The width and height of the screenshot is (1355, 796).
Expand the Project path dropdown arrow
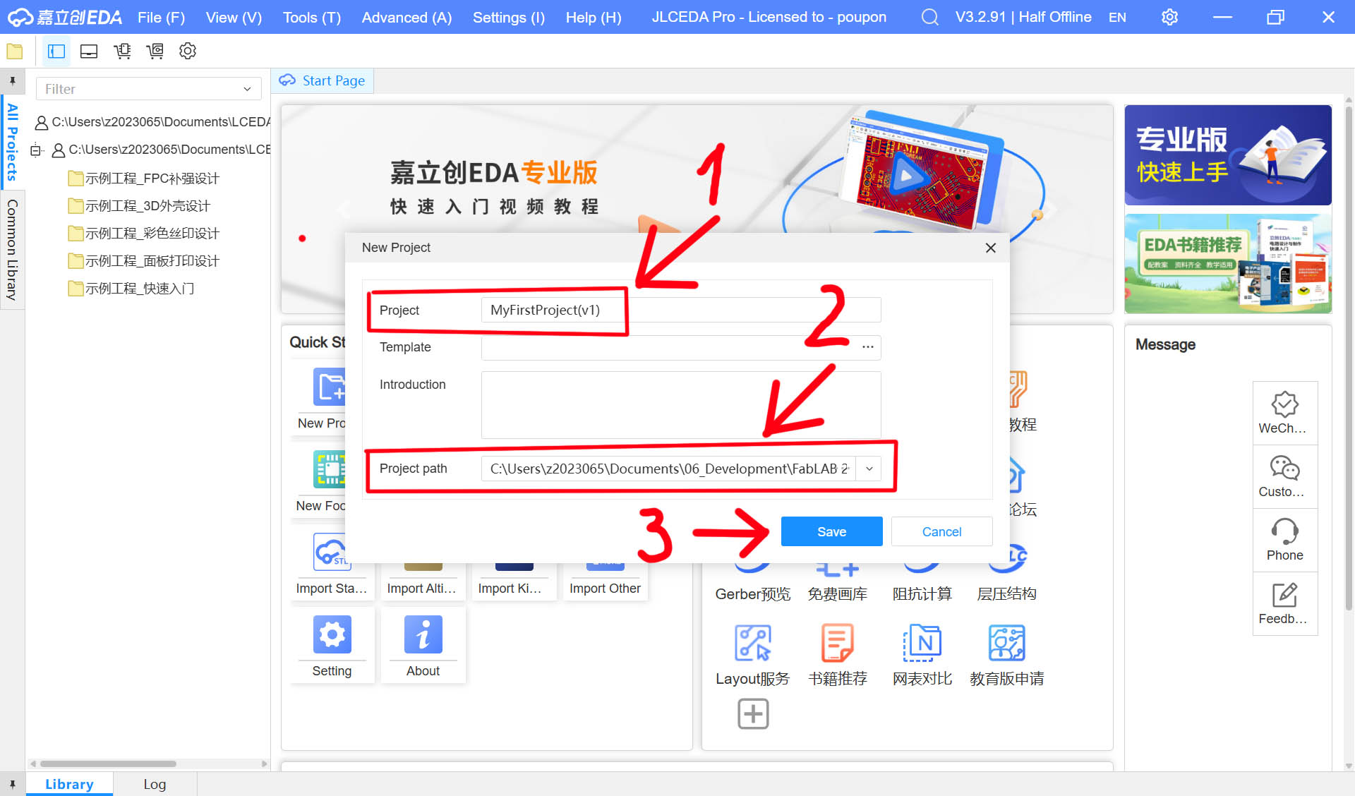(x=869, y=469)
